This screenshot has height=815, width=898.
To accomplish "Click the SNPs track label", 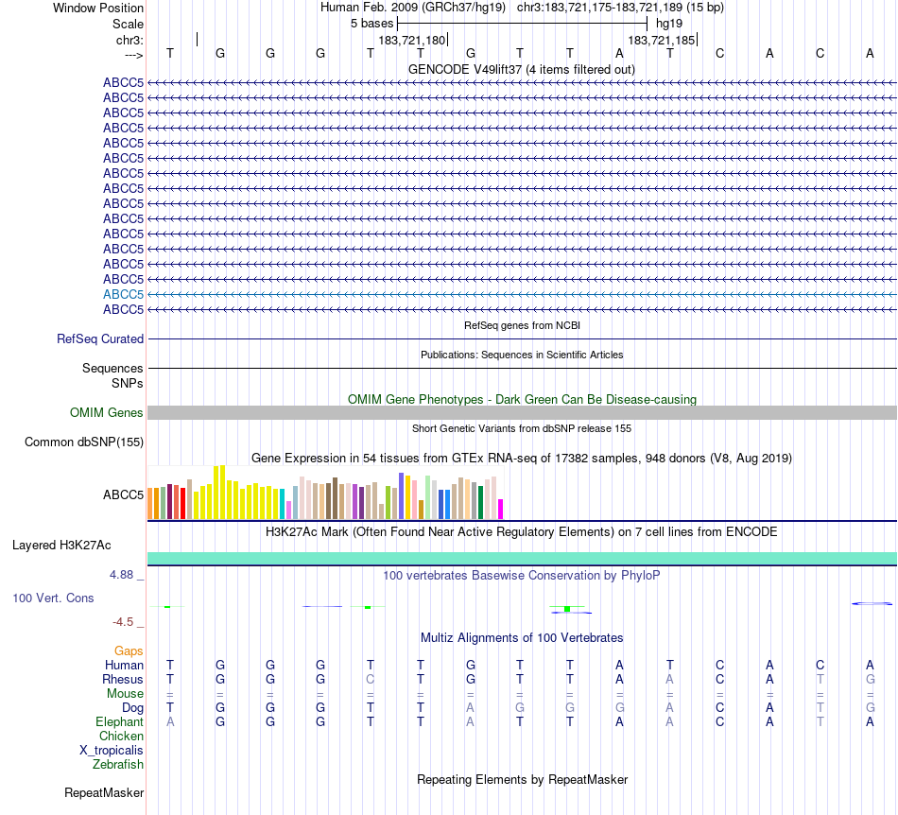I will [x=128, y=383].
